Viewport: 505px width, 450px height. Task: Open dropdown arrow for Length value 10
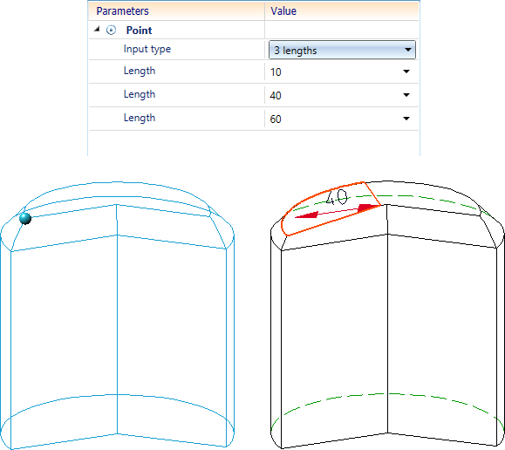[406, 72]
